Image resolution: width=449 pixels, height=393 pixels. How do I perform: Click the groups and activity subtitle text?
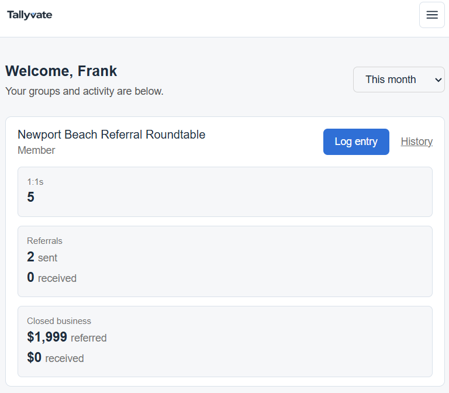(x=84, y=91)
